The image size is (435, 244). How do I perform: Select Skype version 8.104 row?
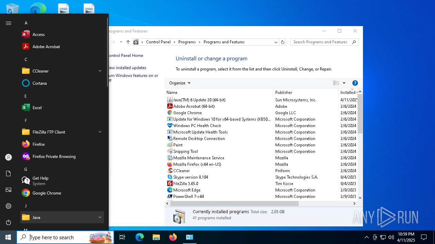(x=190, y=177)
